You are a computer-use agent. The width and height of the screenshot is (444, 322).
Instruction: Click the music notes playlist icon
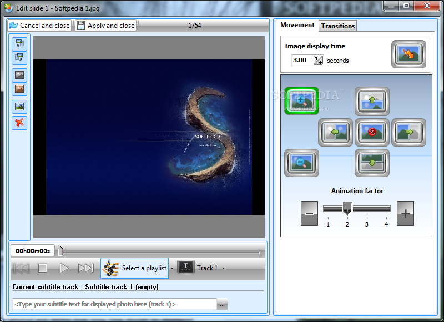(x=110, y=268)
